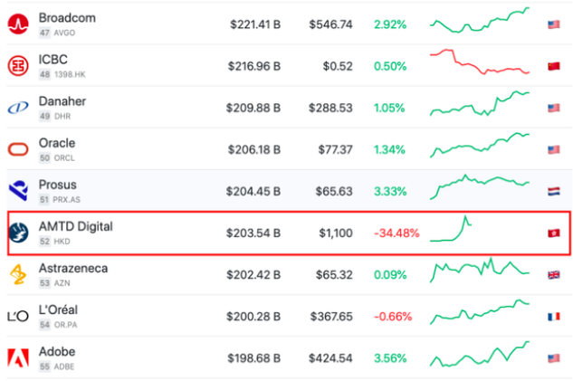Open Adobe price sparkline chart
The width and height of the screenshot is (573, 381).
tap(480, 354)
